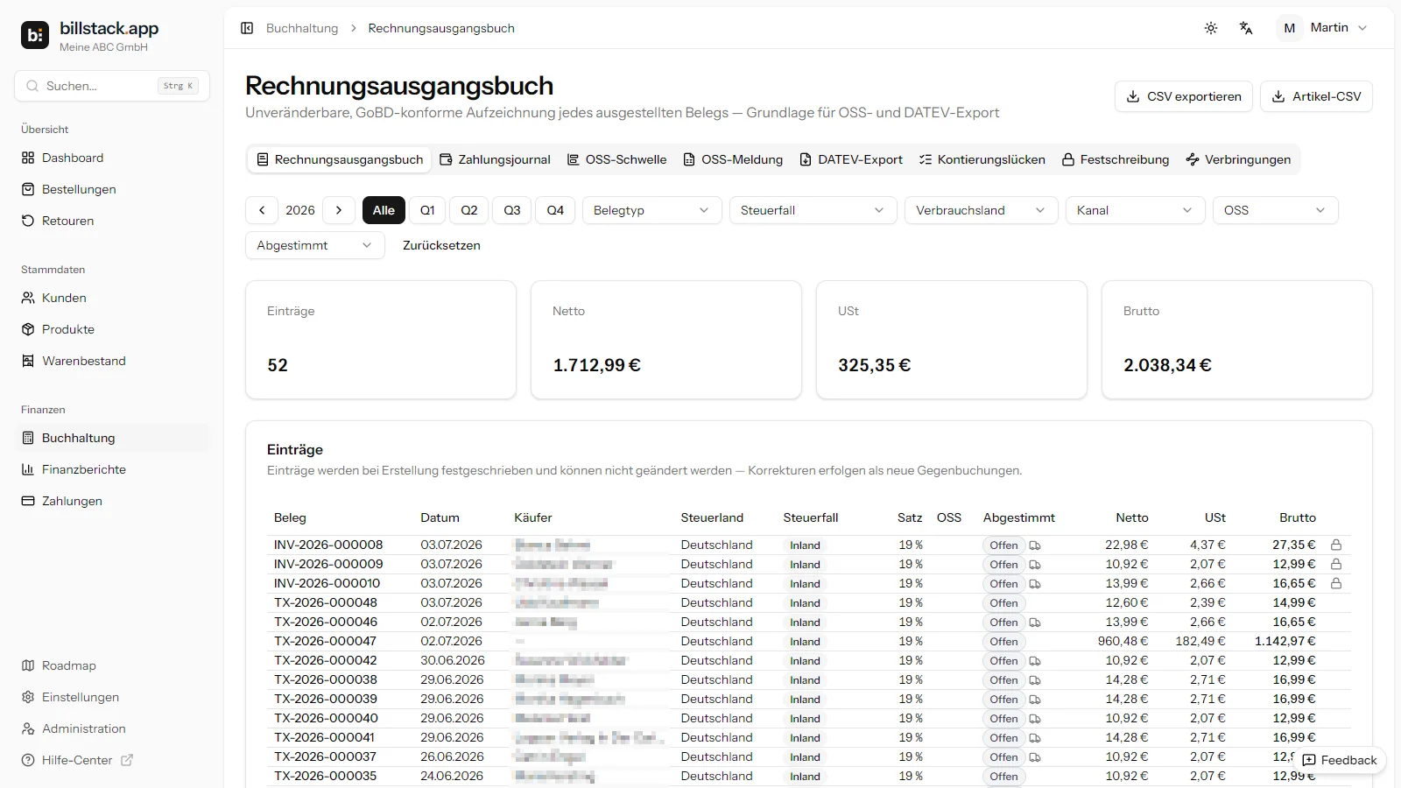Click the truck icon in row TX-2026-000038
The image size is (1401, 788).
(x=1035, y=680)
